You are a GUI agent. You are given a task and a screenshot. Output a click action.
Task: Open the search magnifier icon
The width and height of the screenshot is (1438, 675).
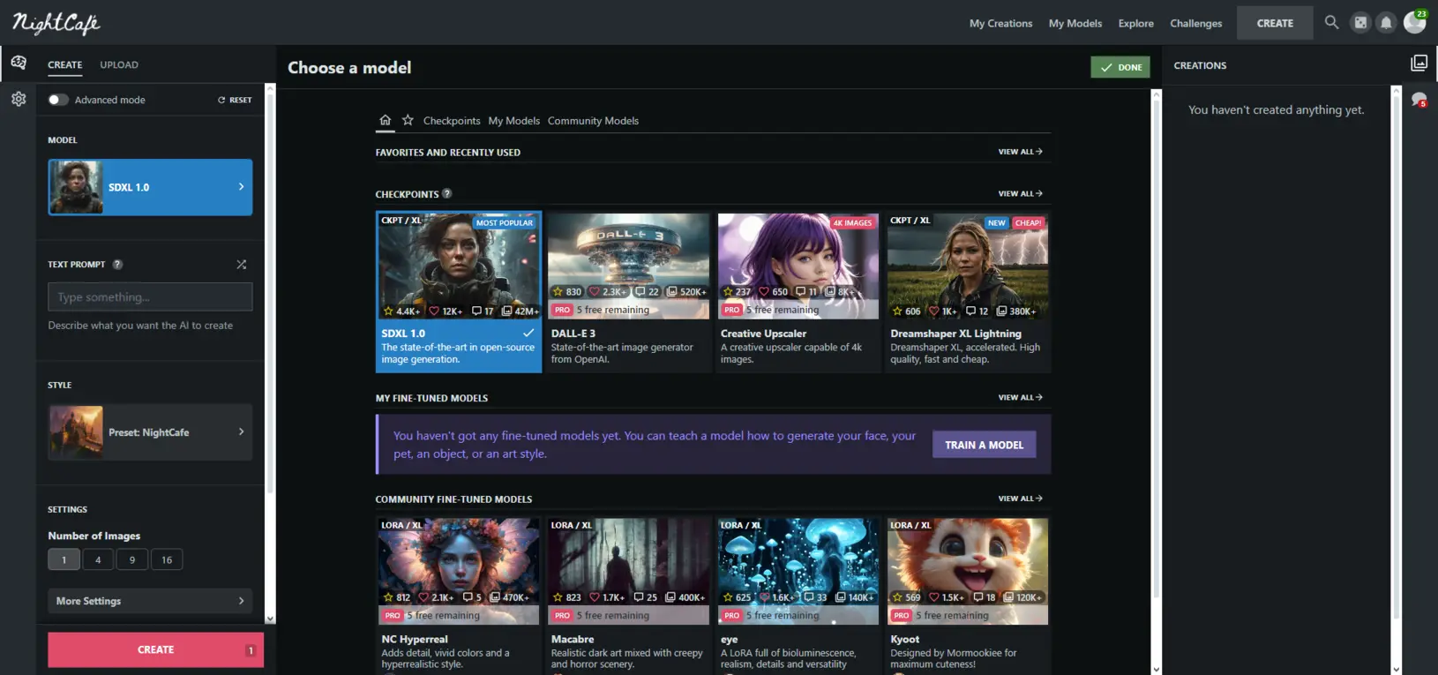1331,22
